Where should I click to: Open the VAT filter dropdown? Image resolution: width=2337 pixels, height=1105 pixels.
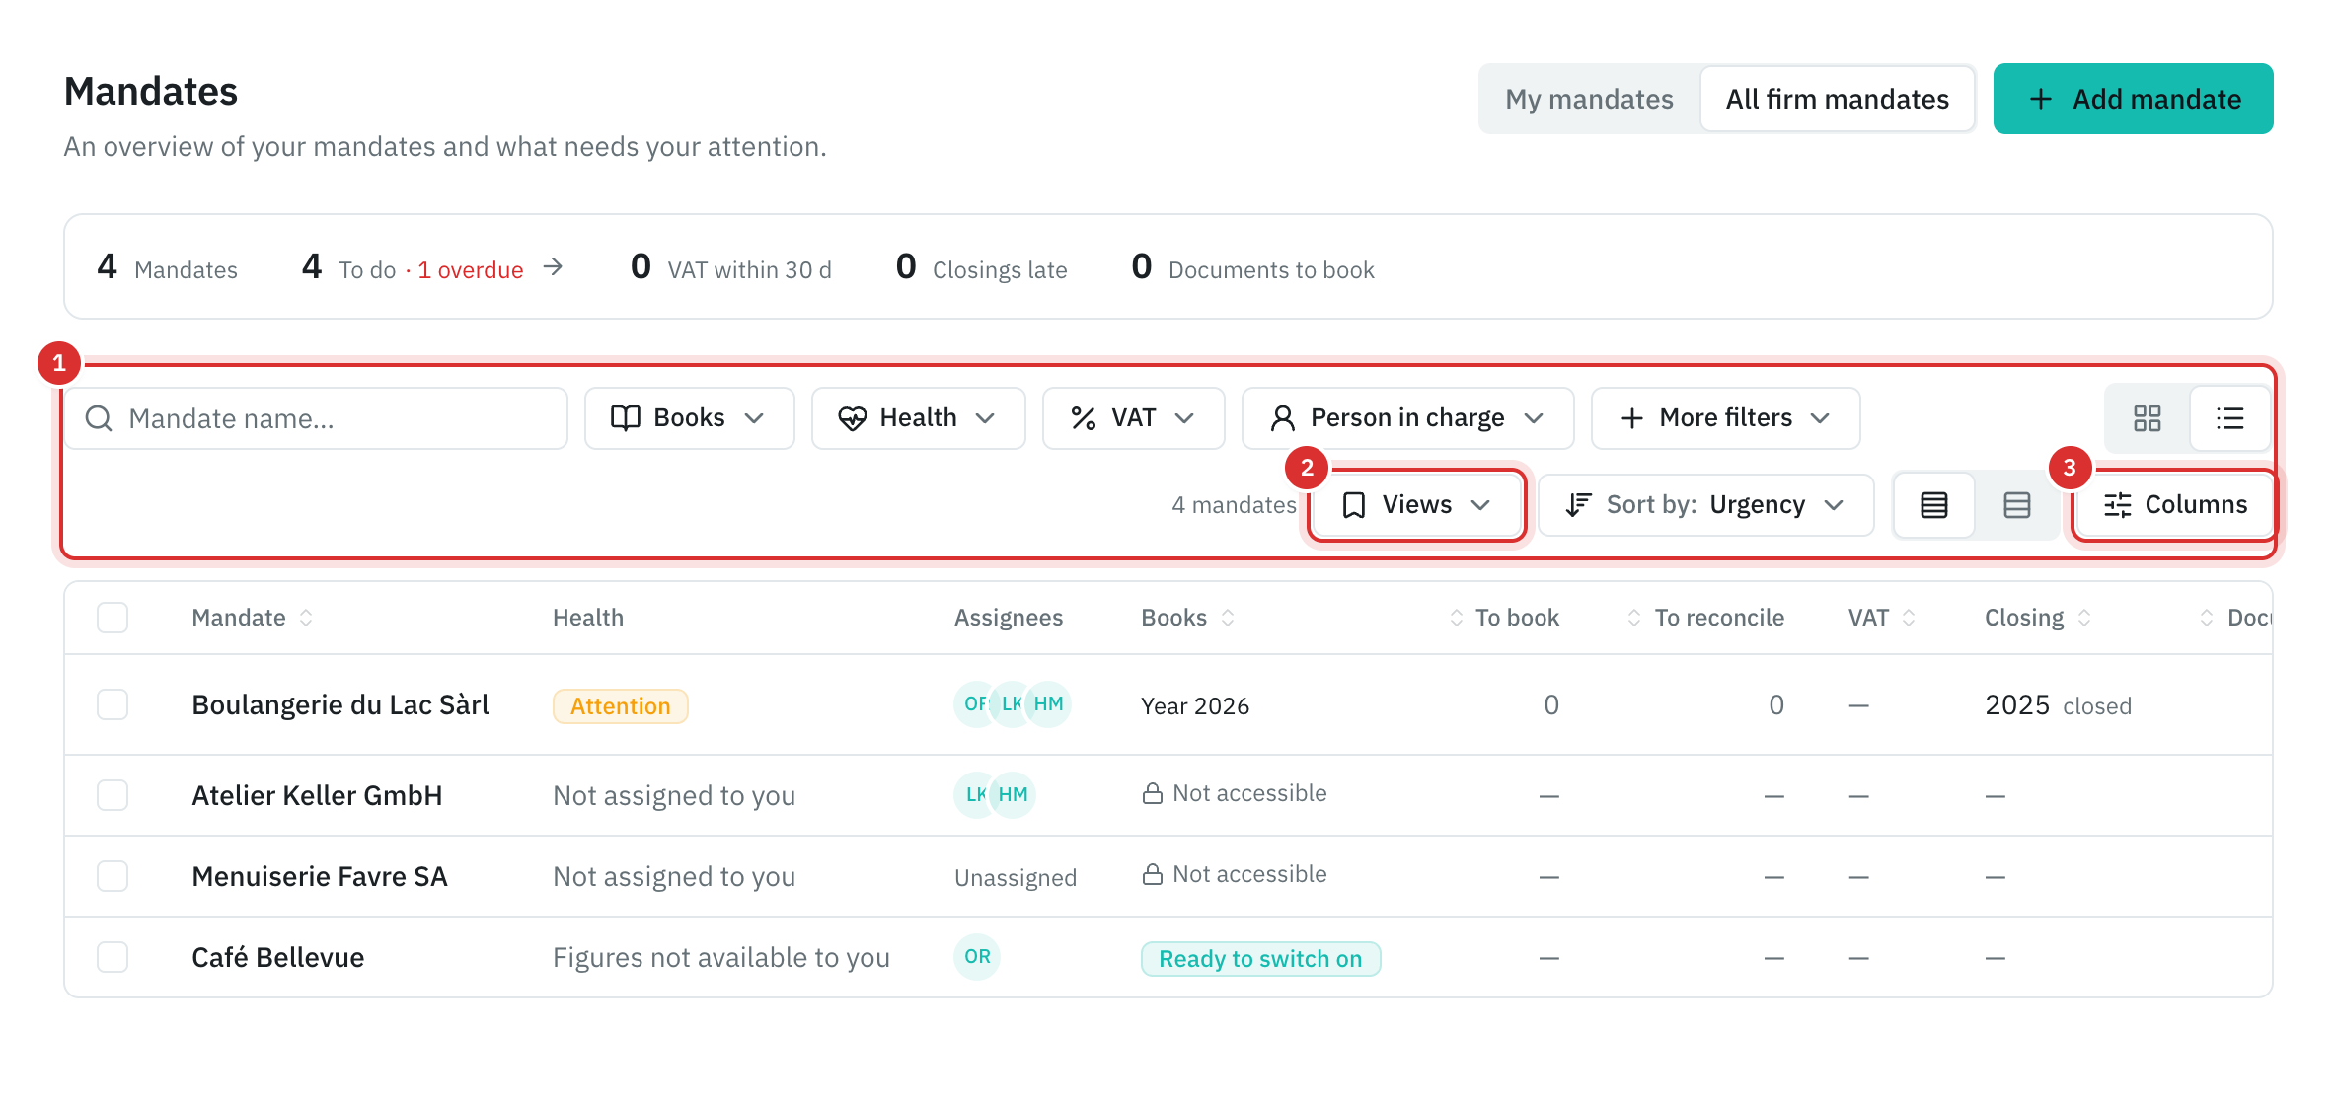(x=1133, y=418)
